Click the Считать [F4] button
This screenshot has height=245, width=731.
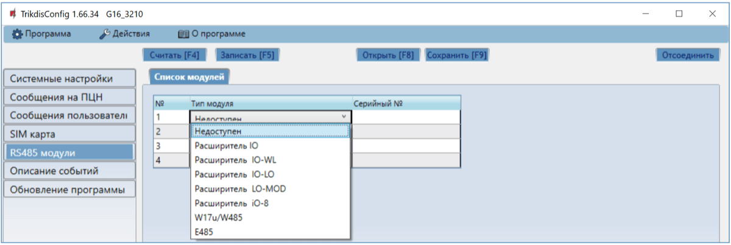pyautogui.click(x=175, y=55)
